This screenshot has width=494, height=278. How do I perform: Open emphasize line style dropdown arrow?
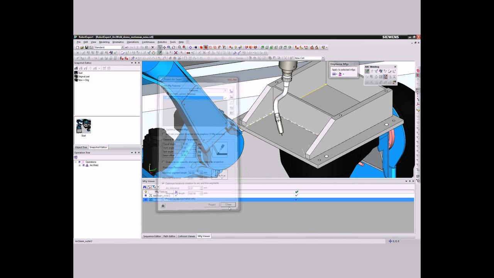[x=337, y=74]
